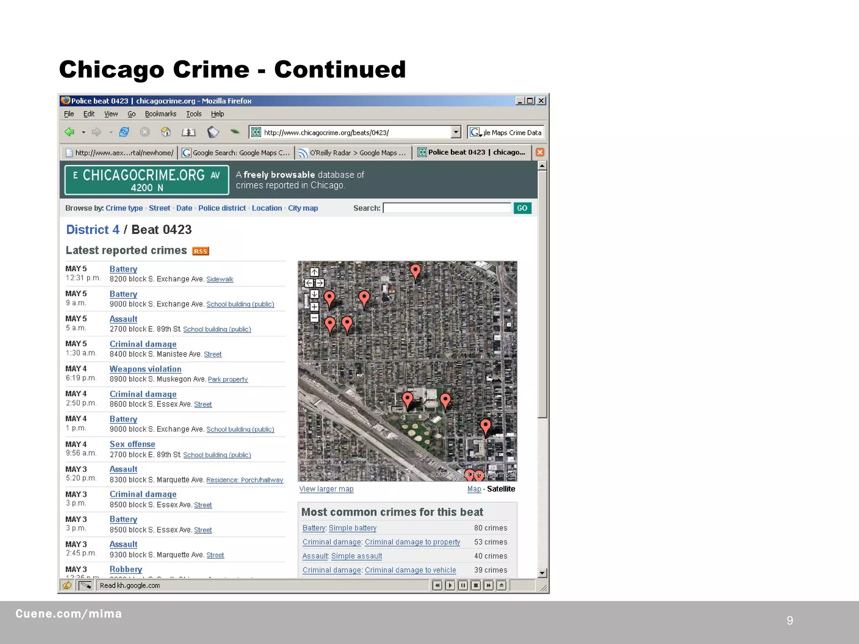Click View larger map link
The height and width of the screenshot is (644, 859).
tap(326, 489)
